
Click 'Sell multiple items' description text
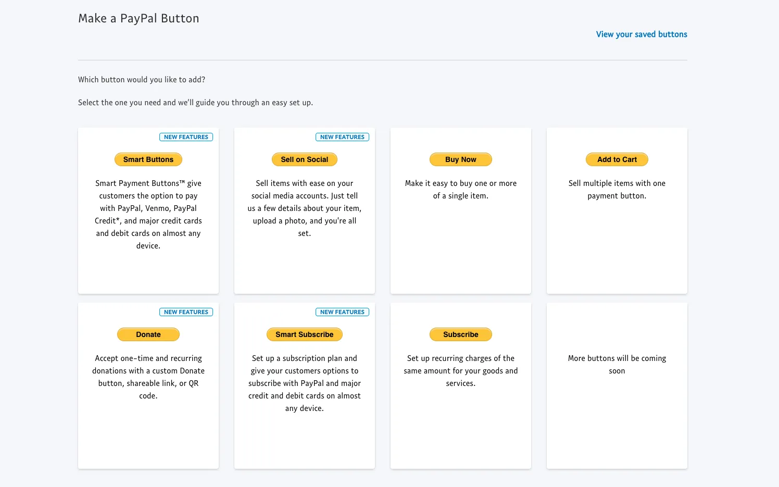617,190
